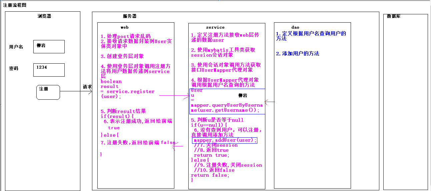
Task: Select the web column heading
Action: point(124,27)
